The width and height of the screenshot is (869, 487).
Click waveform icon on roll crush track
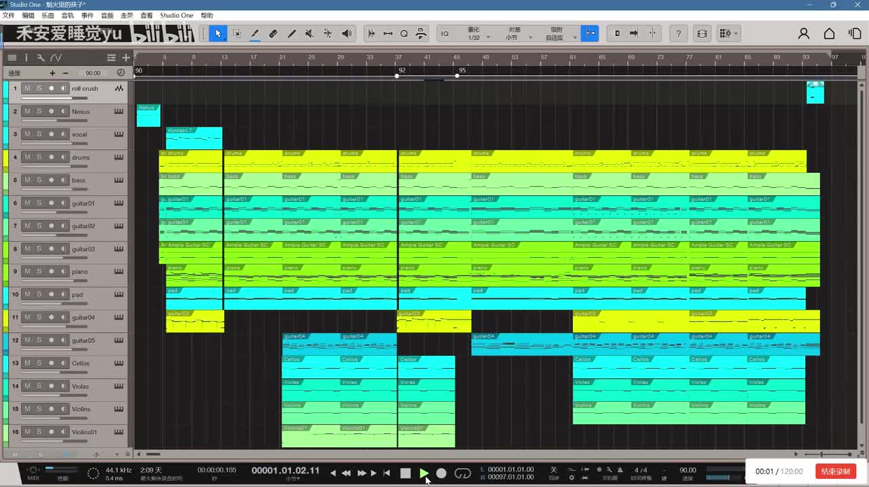click(x=119, y=88)
